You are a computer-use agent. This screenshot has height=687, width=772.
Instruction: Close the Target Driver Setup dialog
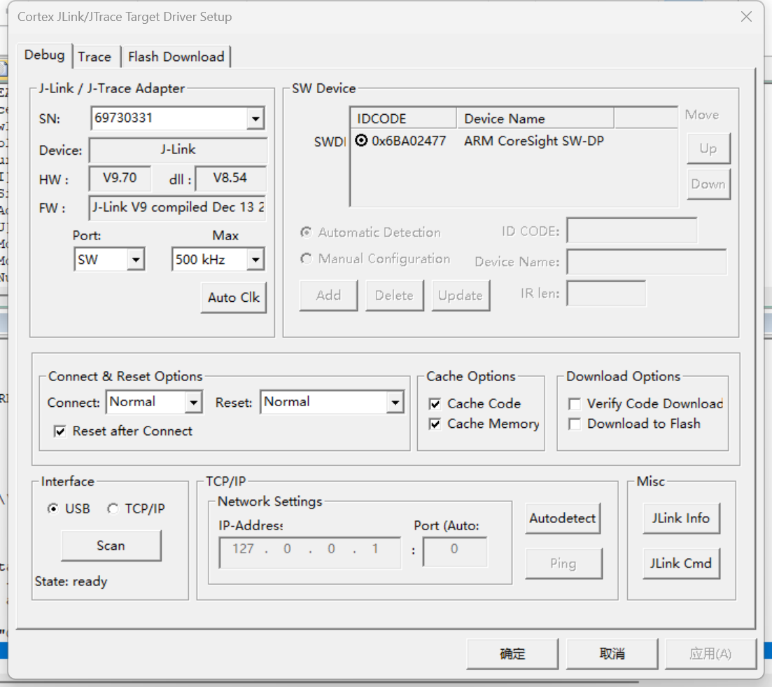tap(746, 17)
